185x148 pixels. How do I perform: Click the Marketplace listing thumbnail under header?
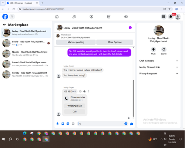click(x=58, y=36)
